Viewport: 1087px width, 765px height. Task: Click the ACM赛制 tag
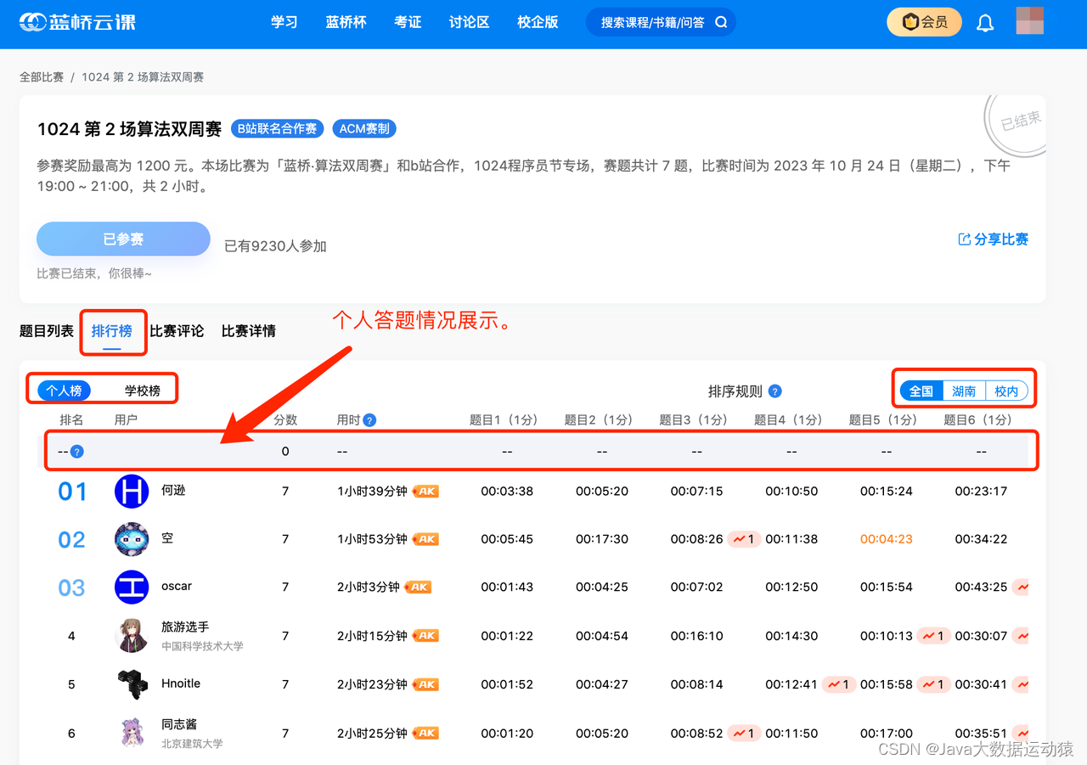point(364,129)
